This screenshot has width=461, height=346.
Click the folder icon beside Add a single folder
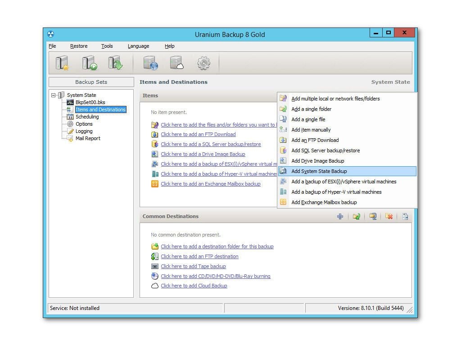click(283, 109)
